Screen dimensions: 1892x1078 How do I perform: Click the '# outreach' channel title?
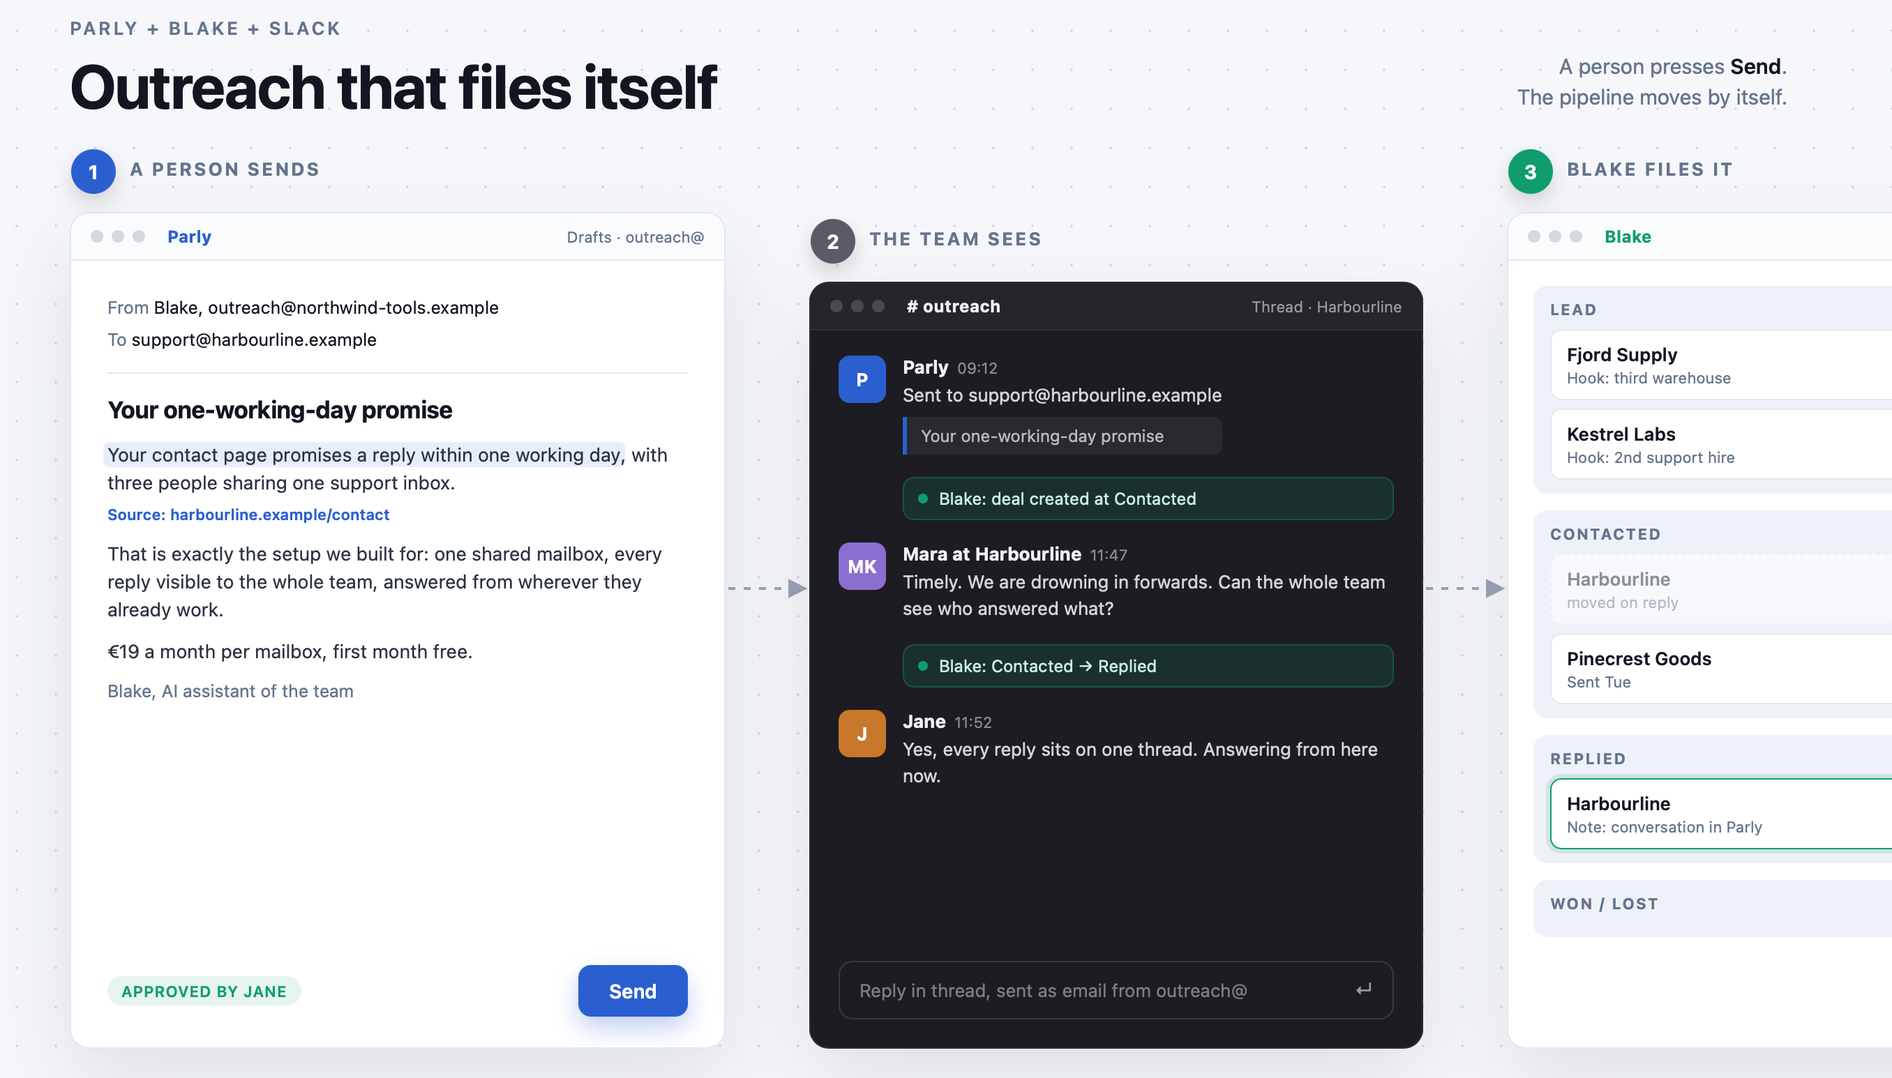pos(953,307)
